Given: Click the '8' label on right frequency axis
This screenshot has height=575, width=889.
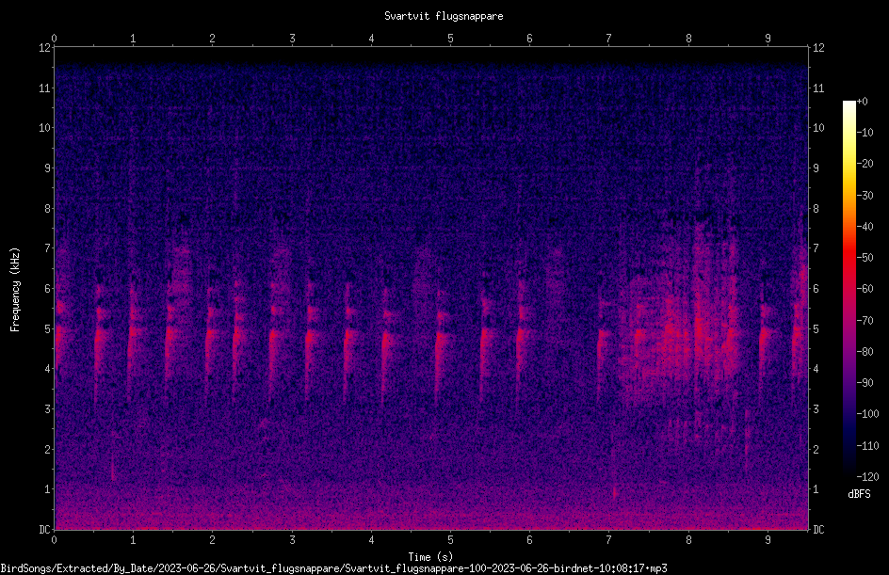Looking at the screenshot, I should click(x=816, y=209).
